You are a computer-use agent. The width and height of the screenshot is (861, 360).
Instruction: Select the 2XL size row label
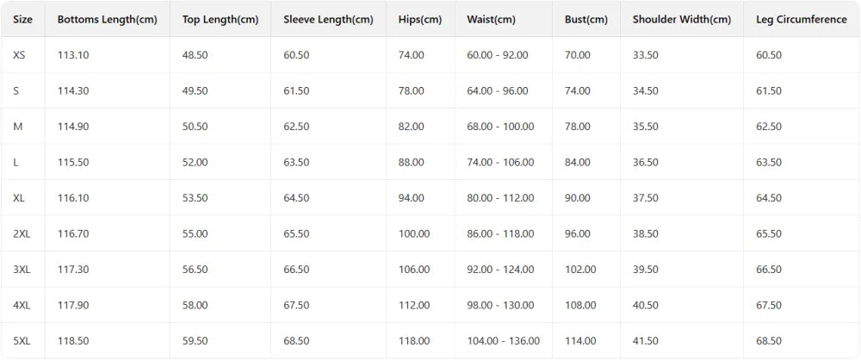click(22, 233)
